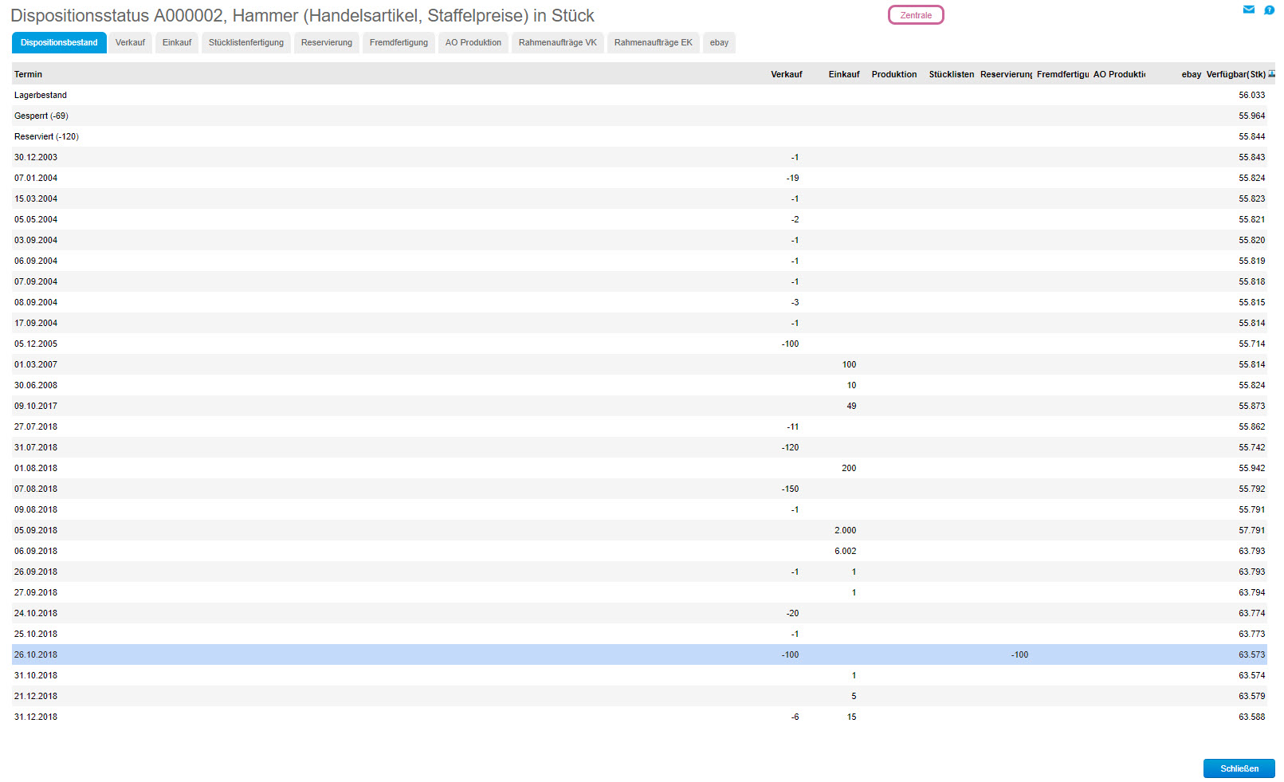The height and width of the screenshot is (782, 1284).
Task: Click the final available value 63.588
Action: coord(1251,717)
